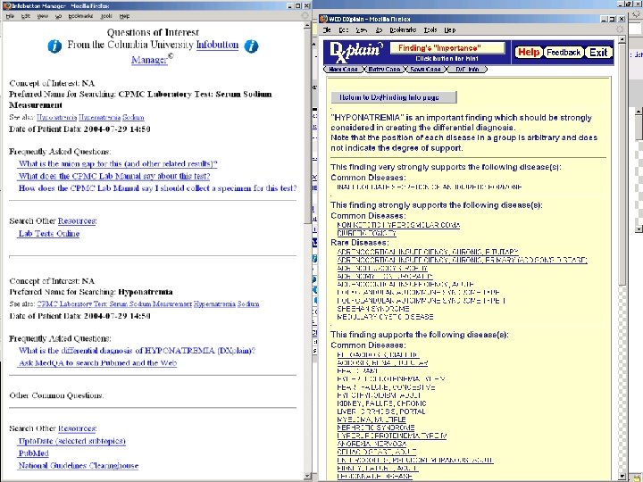This screenshot has width=643, height=482.
Task: Open What does CPMC Lab Manual say link
Action: [114, 176]
